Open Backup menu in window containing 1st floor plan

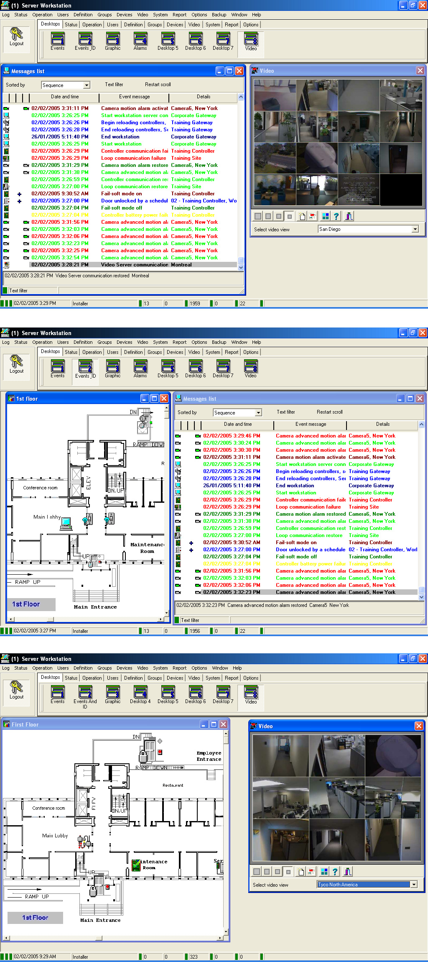(219, 342)
